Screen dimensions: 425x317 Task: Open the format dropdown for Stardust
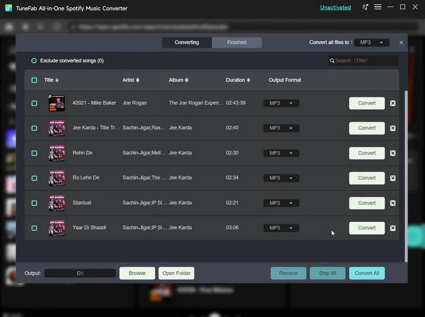tap(281, 203)
